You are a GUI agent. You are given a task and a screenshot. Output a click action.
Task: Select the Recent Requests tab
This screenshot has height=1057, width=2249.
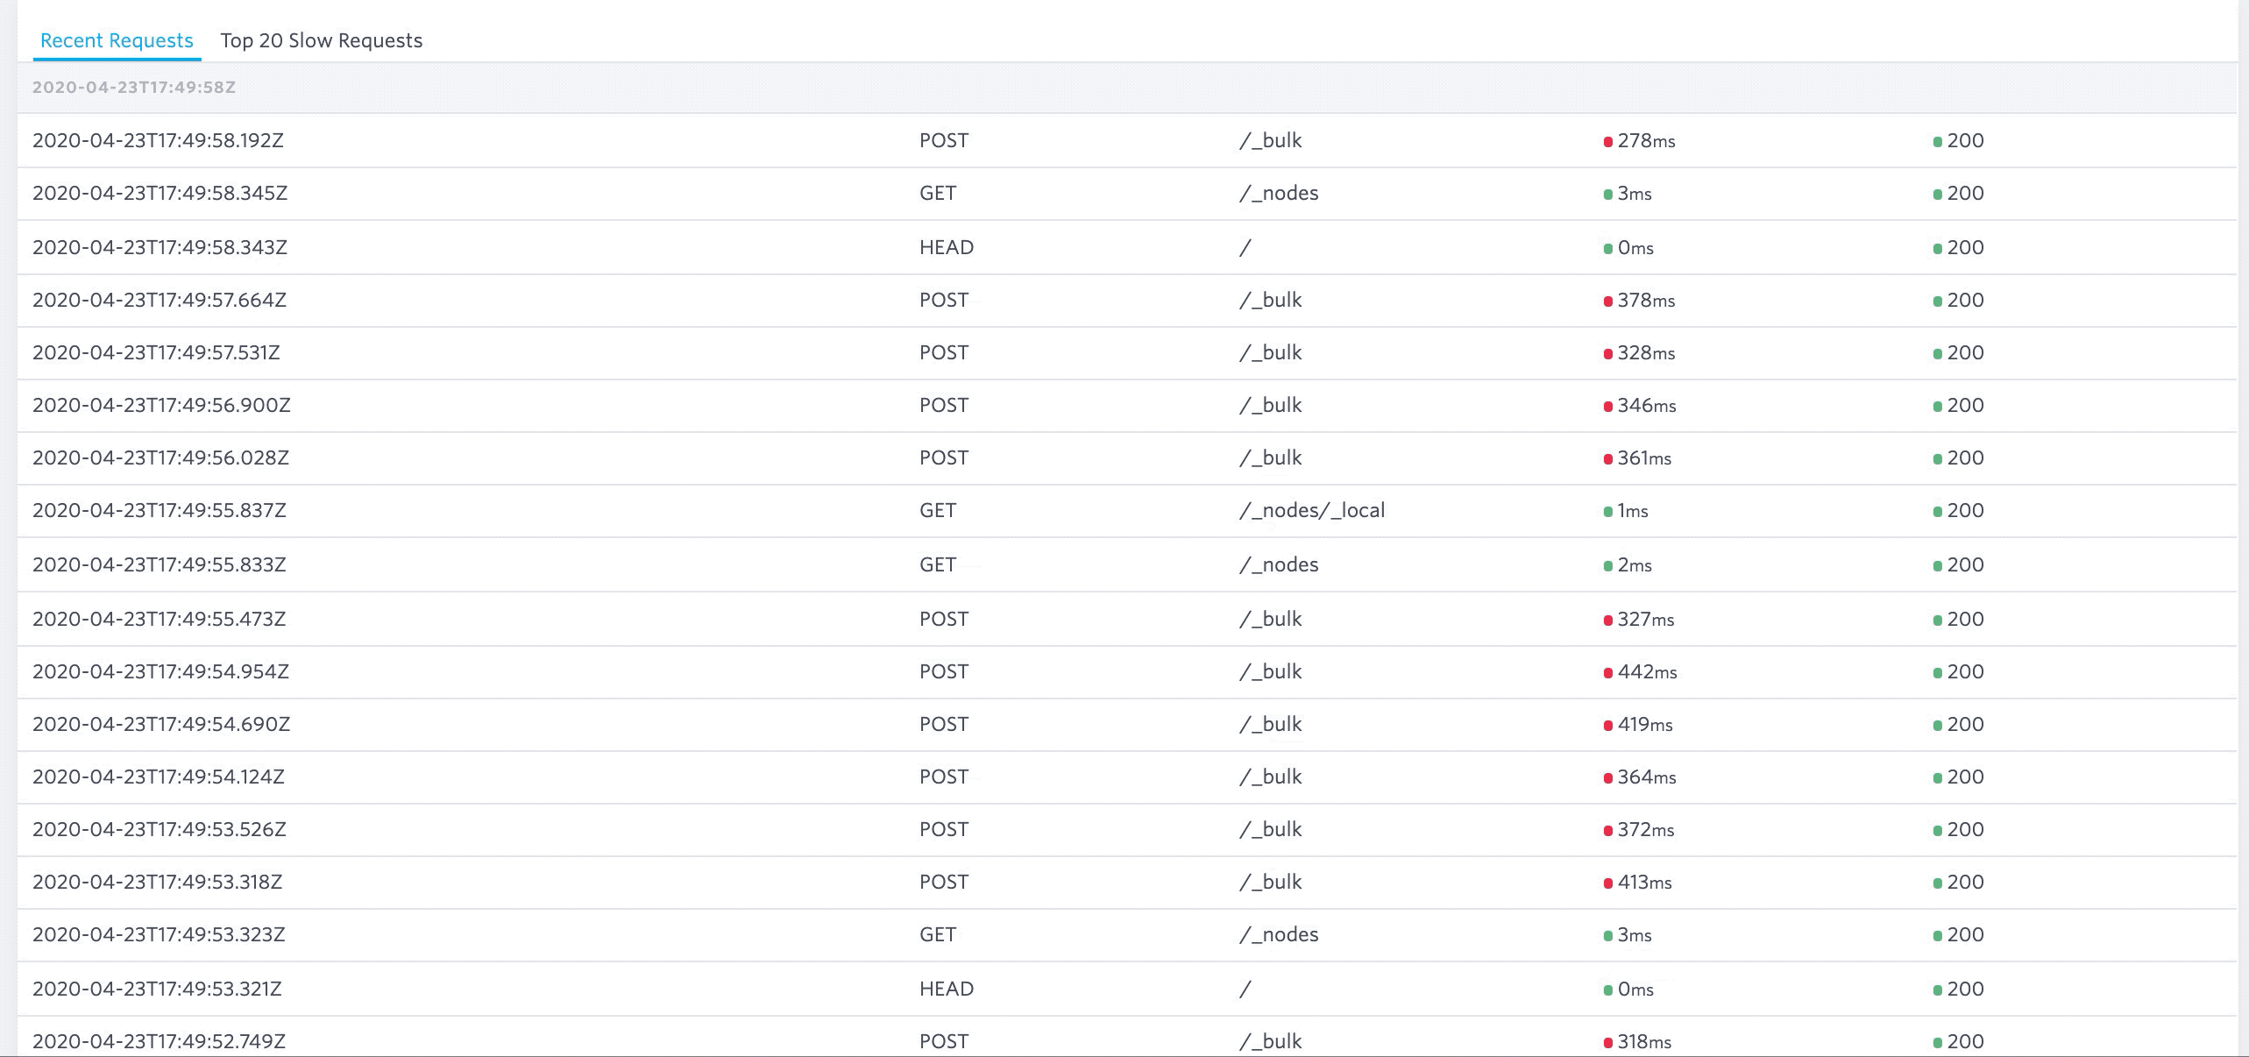tap(115, 40)
